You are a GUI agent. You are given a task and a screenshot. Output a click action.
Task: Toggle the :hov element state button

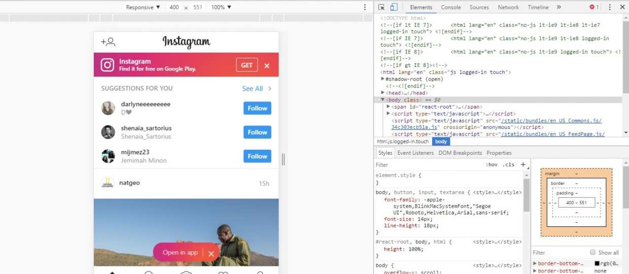tap(492, 165)
